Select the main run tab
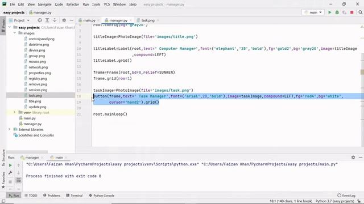The image size is (364, 204). pyautogui.click(x=59, y=158)
